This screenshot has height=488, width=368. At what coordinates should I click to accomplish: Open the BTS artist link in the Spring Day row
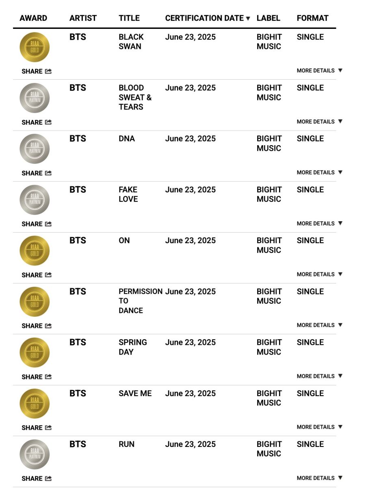coord(78,342)
